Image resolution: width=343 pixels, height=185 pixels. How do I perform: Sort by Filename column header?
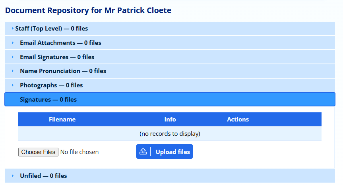pos(62,119)
